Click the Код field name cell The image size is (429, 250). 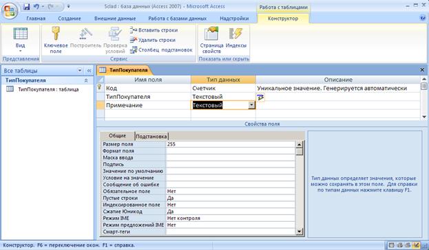[148, 88]
